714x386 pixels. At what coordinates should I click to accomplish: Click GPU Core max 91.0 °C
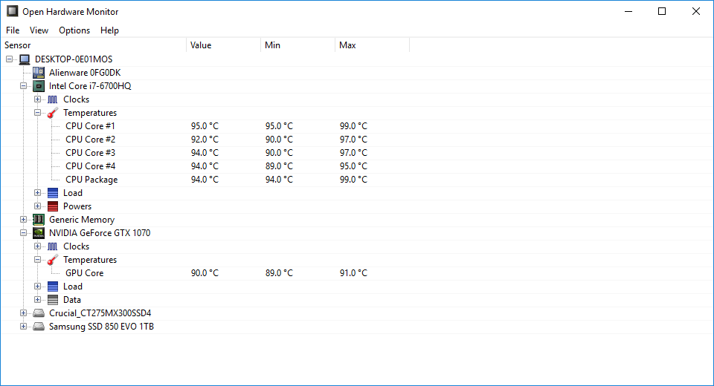353,272
